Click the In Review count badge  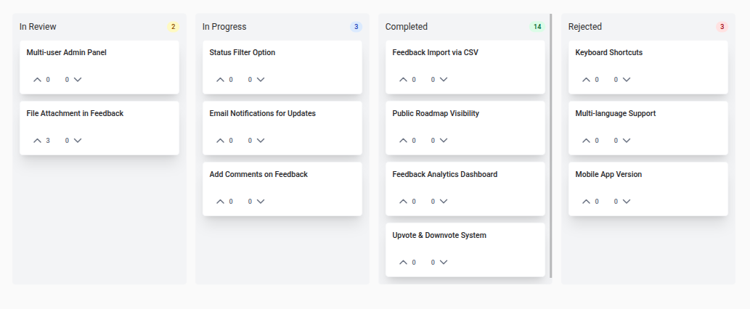click(173, 27)
